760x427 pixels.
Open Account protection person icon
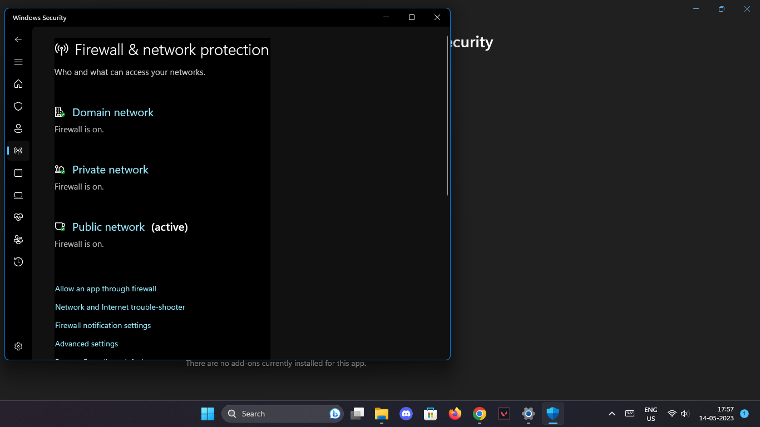point(18,128)
